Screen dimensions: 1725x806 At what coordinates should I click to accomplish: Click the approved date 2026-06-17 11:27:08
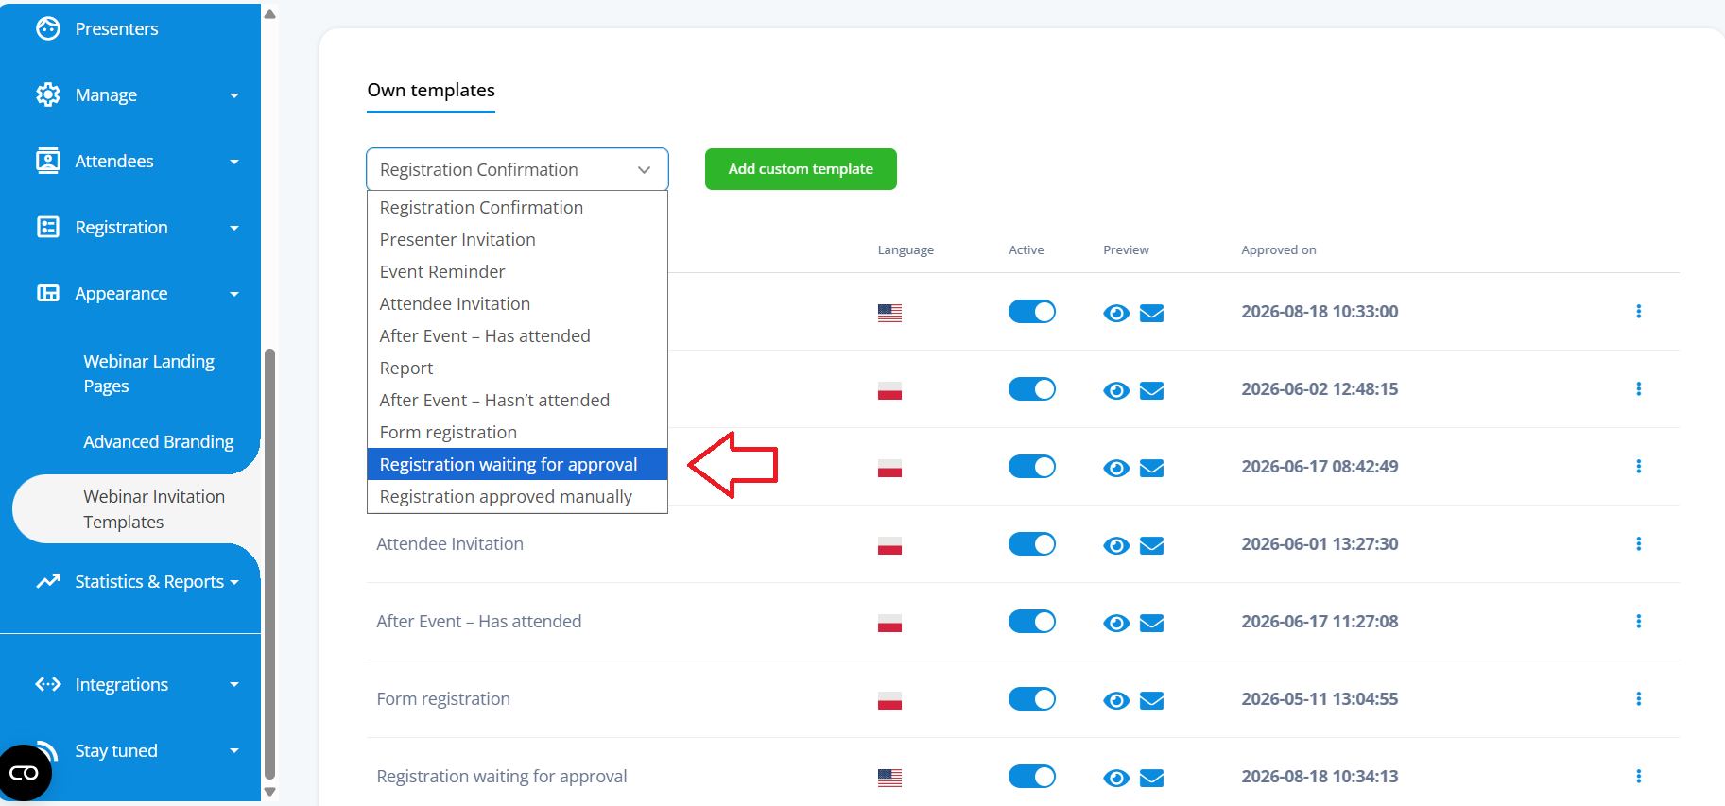click(1320, 621)
